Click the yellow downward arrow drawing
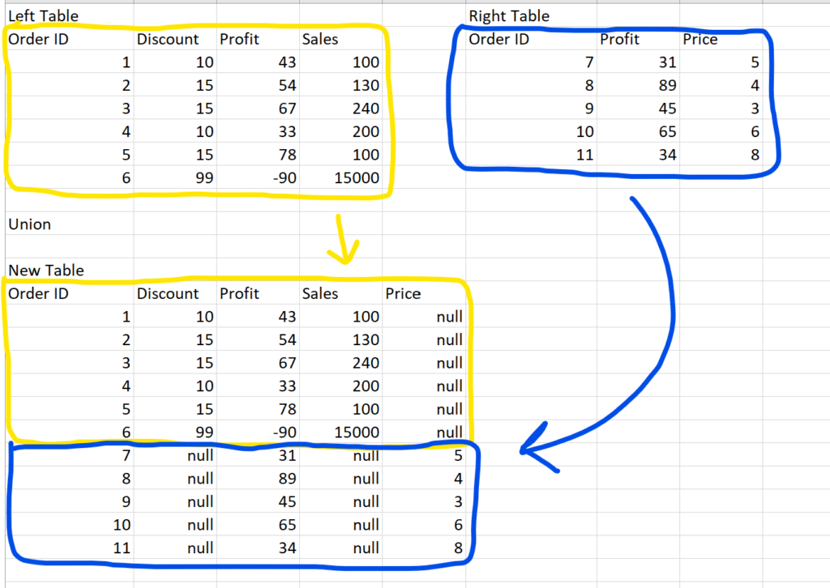This screenshot has height=588, width=830. (345, 240)
